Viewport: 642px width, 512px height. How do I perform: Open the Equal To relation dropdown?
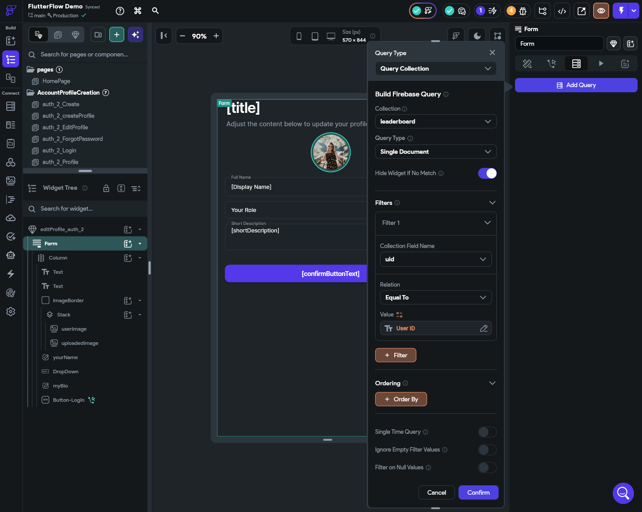point(436,297)
